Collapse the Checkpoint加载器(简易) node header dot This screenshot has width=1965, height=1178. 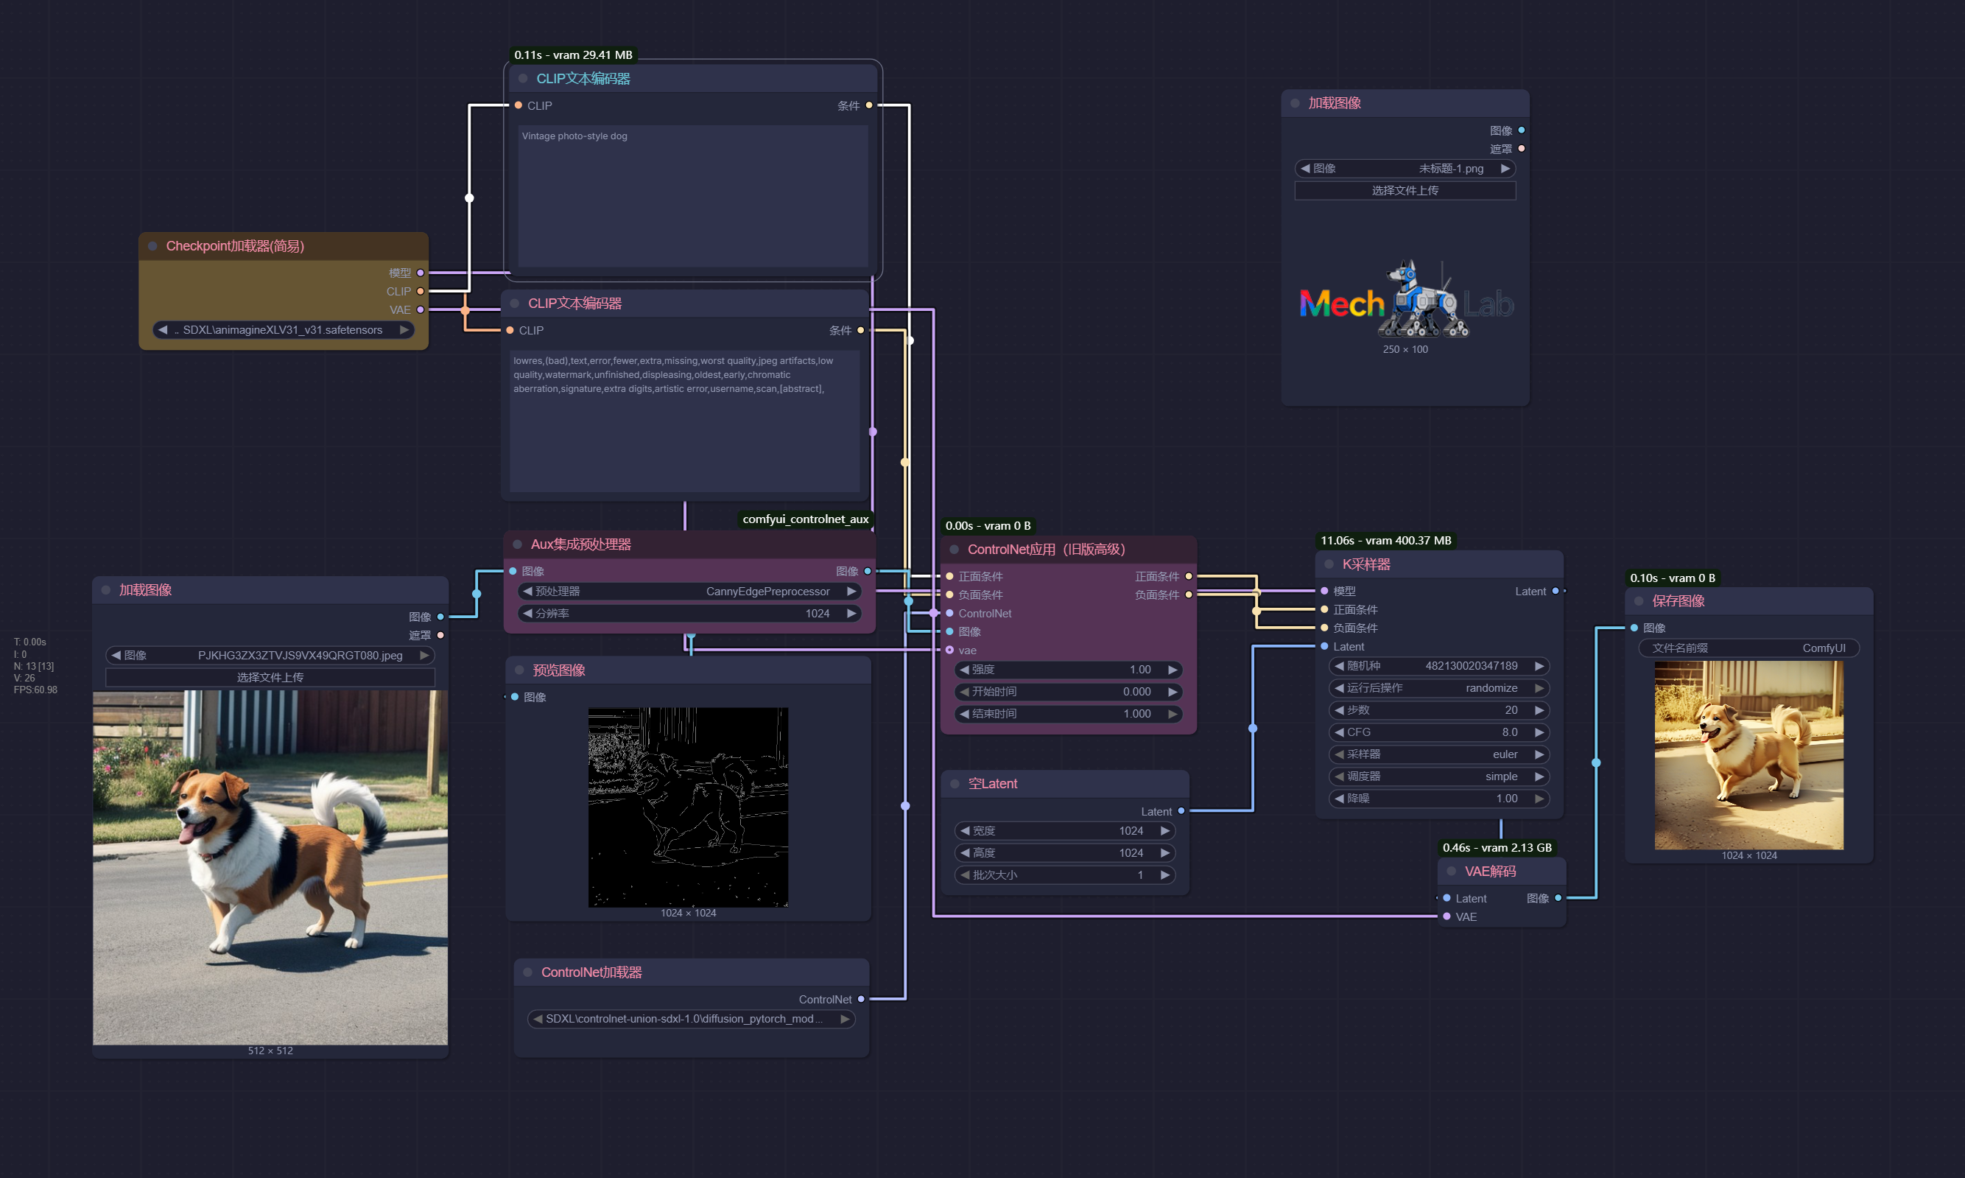pyautogui.click(x=152, y=246)
